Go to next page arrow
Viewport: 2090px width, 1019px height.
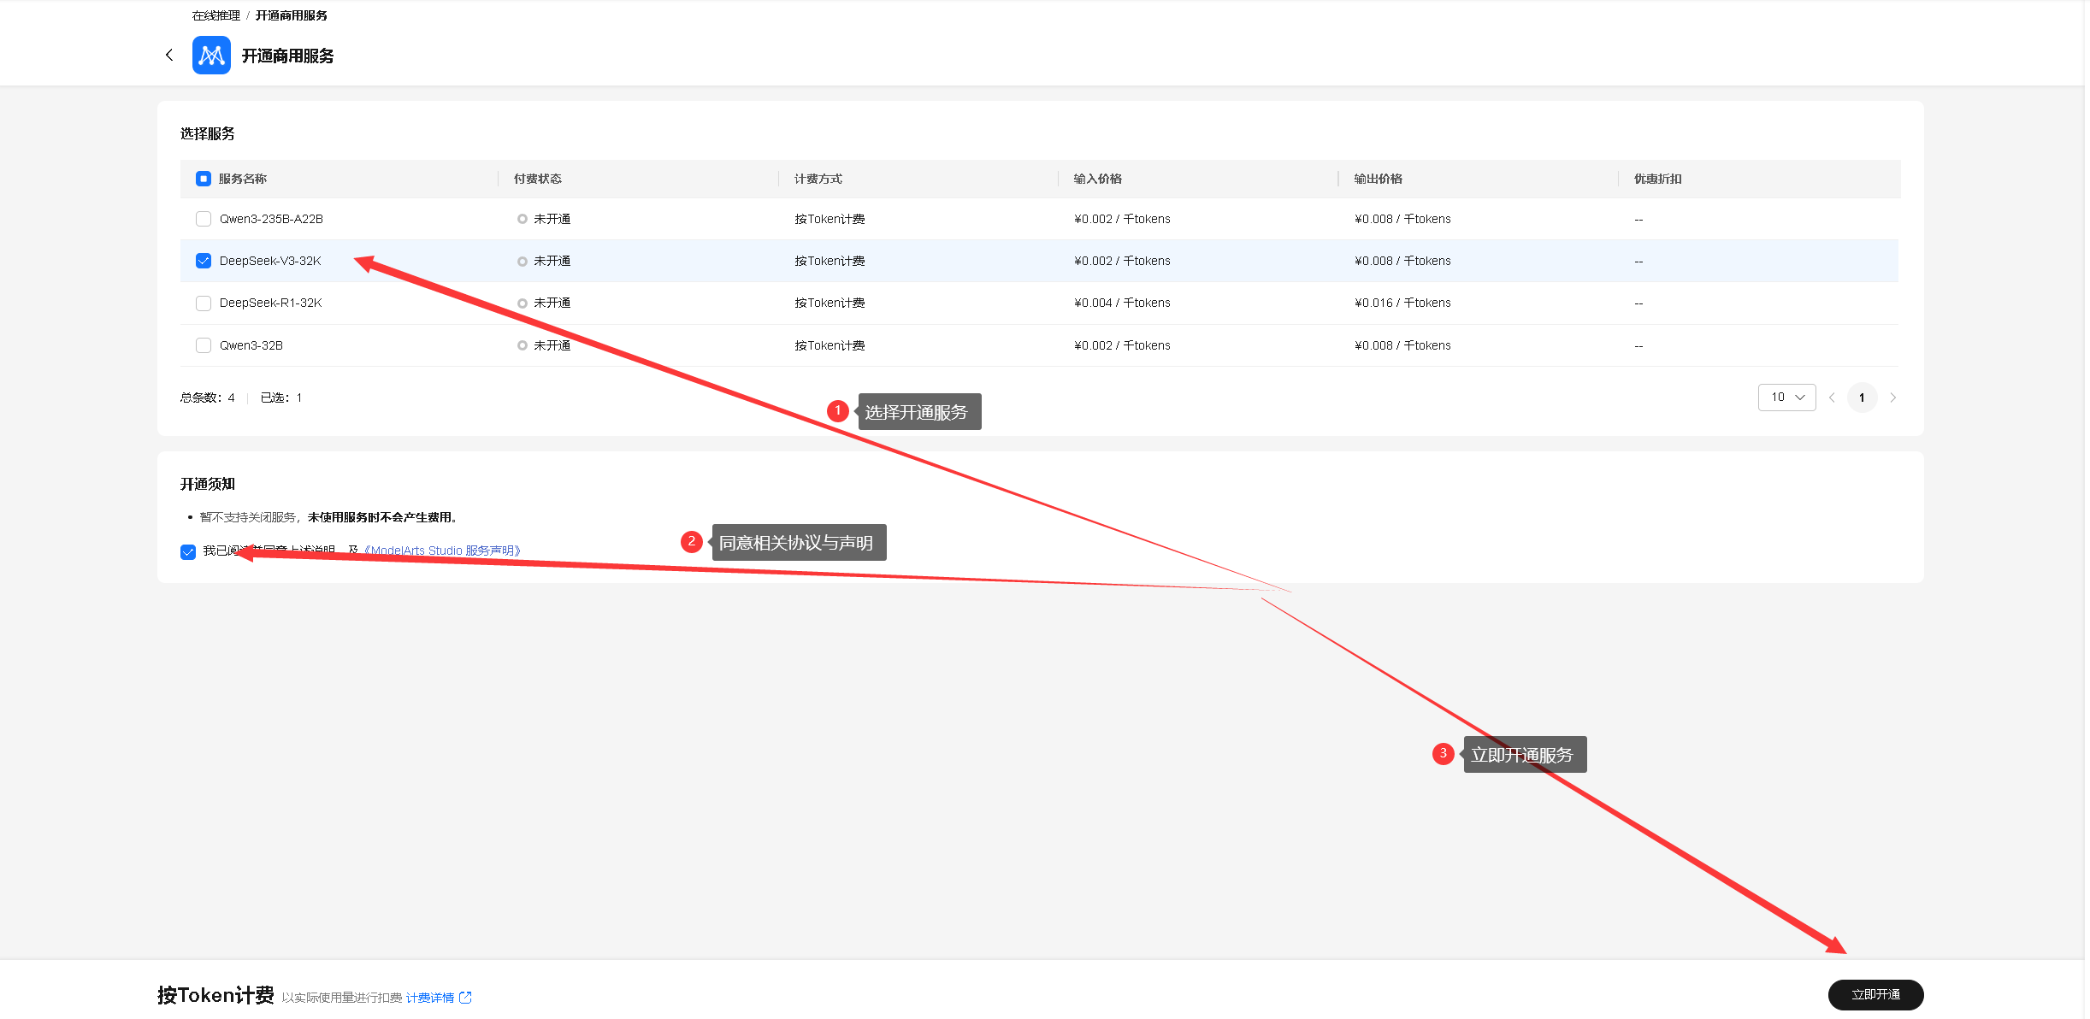(x=1893, y=398)
